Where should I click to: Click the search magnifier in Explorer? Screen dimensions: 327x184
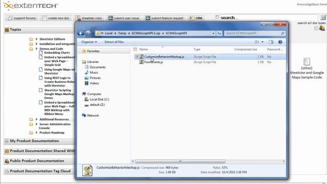click(x=283, y=33)
